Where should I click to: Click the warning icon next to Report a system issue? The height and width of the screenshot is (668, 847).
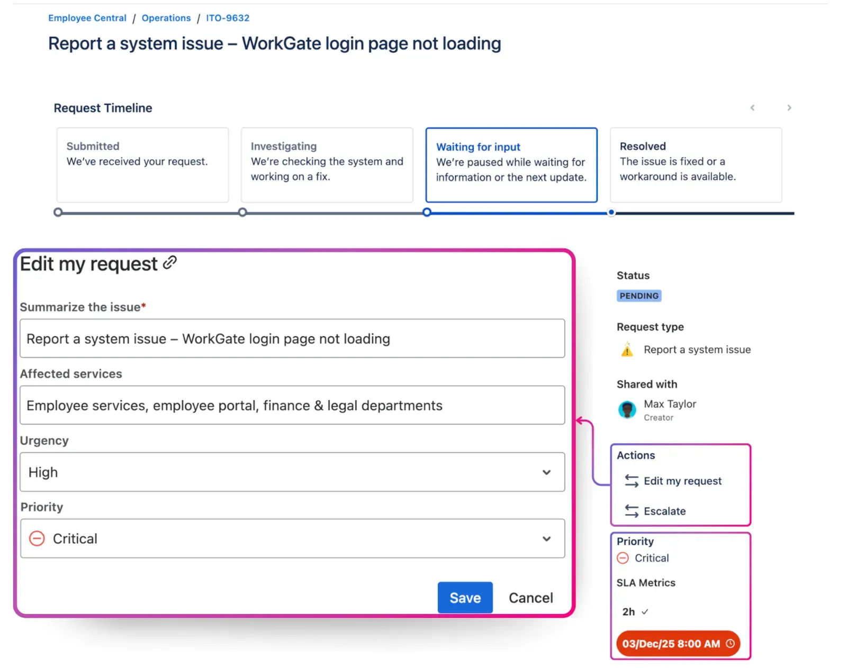627,350
